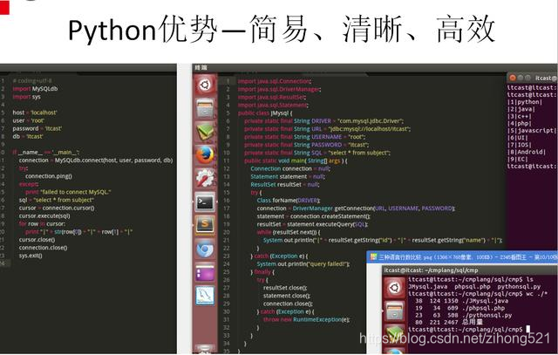Screen dimensions: 558x355
Task: Click the 'import MySQLdb' line in Python editor
Action: pyautogui.click(x=35, y=89)
